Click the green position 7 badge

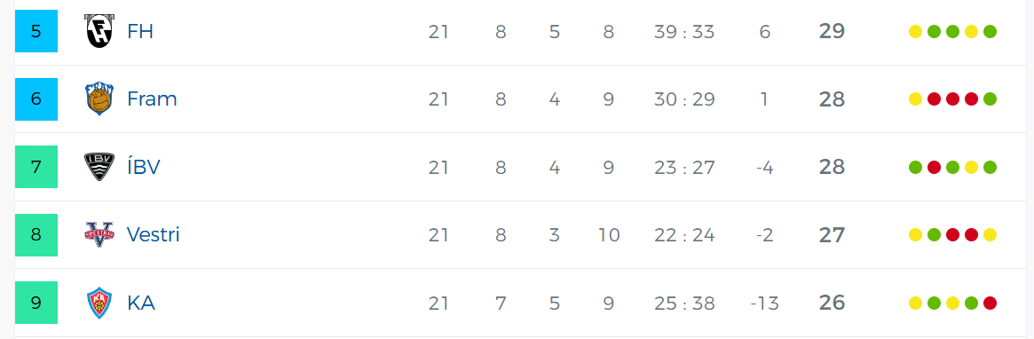tap(36, 167)
